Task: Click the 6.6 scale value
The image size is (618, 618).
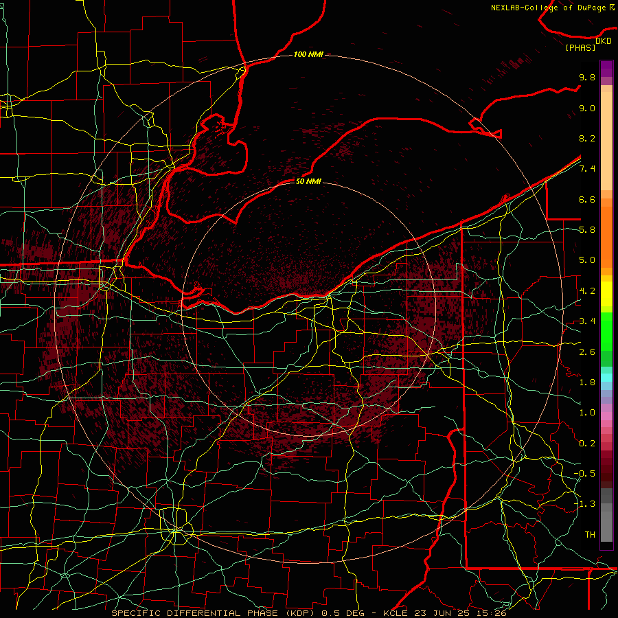Action: pyautogui.click(x=587, y=199)
